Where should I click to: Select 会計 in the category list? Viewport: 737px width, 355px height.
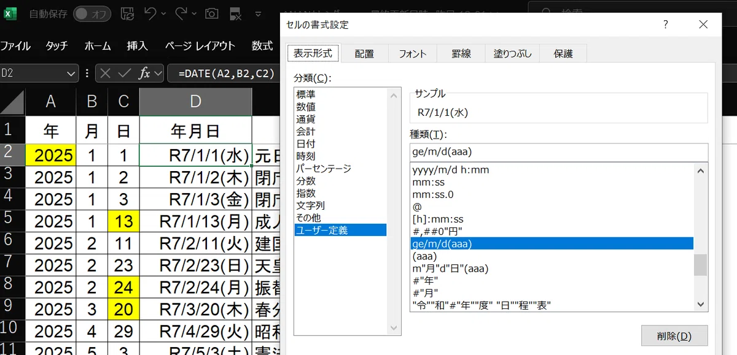coord(306,131)
